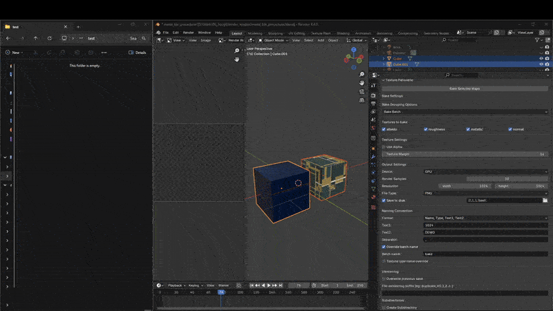Uncheck the normal texture checkbox
Screen dimensions: 553x311
tap(510, 129)
